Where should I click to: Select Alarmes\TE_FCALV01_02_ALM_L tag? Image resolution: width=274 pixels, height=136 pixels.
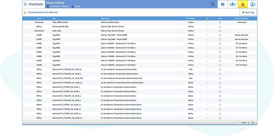(x=67, y=96)
